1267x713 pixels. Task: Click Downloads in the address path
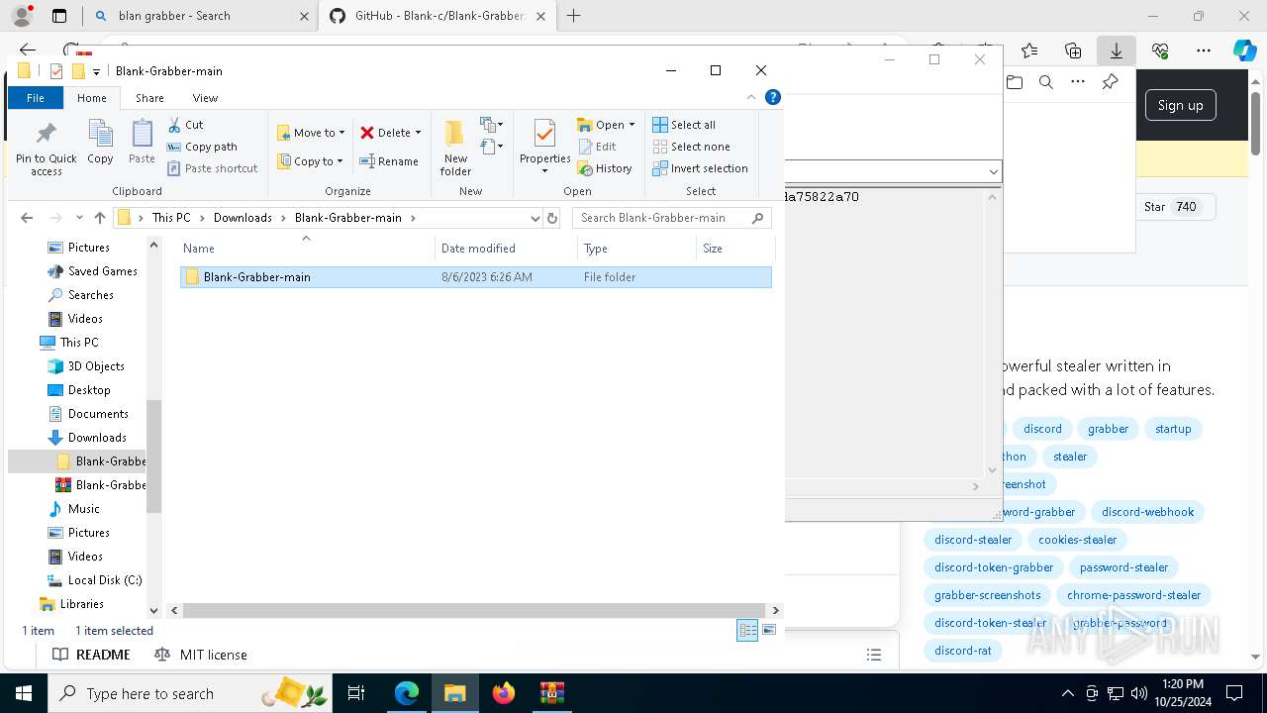coord(243,218)
